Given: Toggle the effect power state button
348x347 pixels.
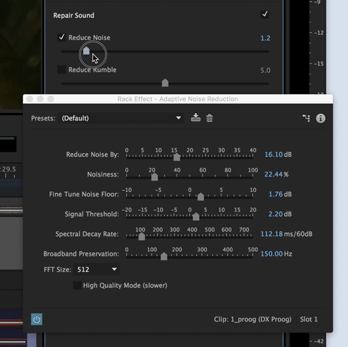Looking at the screenshot, I should click(37, 319).
